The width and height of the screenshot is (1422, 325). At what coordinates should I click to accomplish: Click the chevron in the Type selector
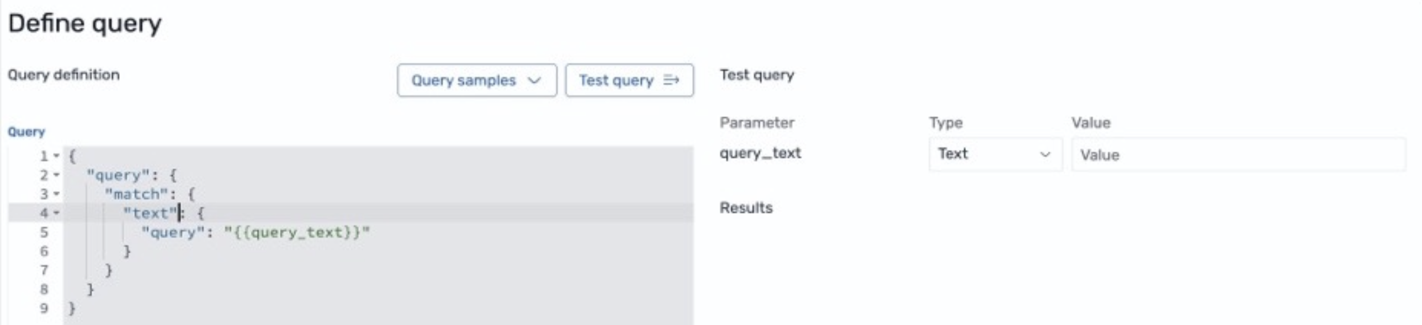pos(1045,155)
